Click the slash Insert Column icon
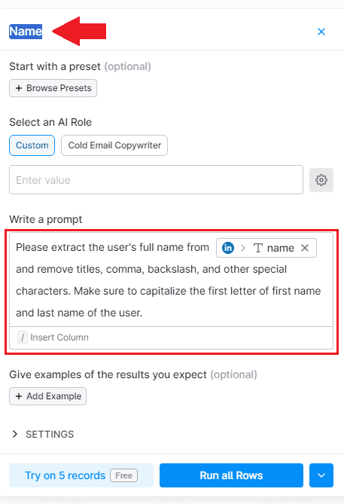This screenshot has width=344, height=504. click(x=22, y=338)
